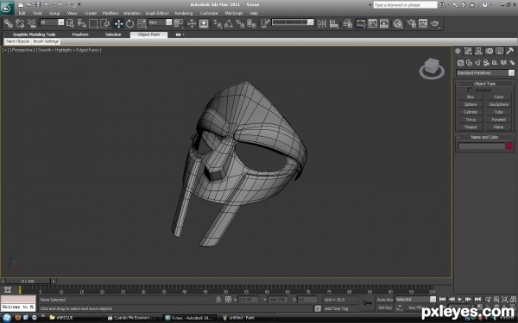Click the Teapot primitive button
Screen dimensions: 518x323
[x=471, y=127]
